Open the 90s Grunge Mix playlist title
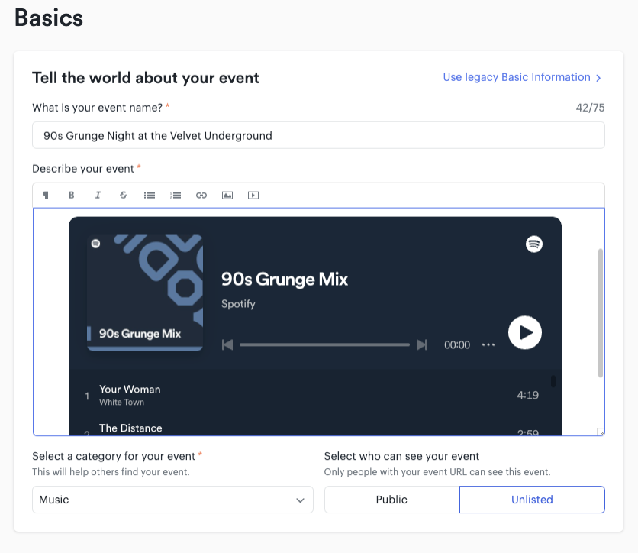The image size is (638, 553). click(285, 280)
